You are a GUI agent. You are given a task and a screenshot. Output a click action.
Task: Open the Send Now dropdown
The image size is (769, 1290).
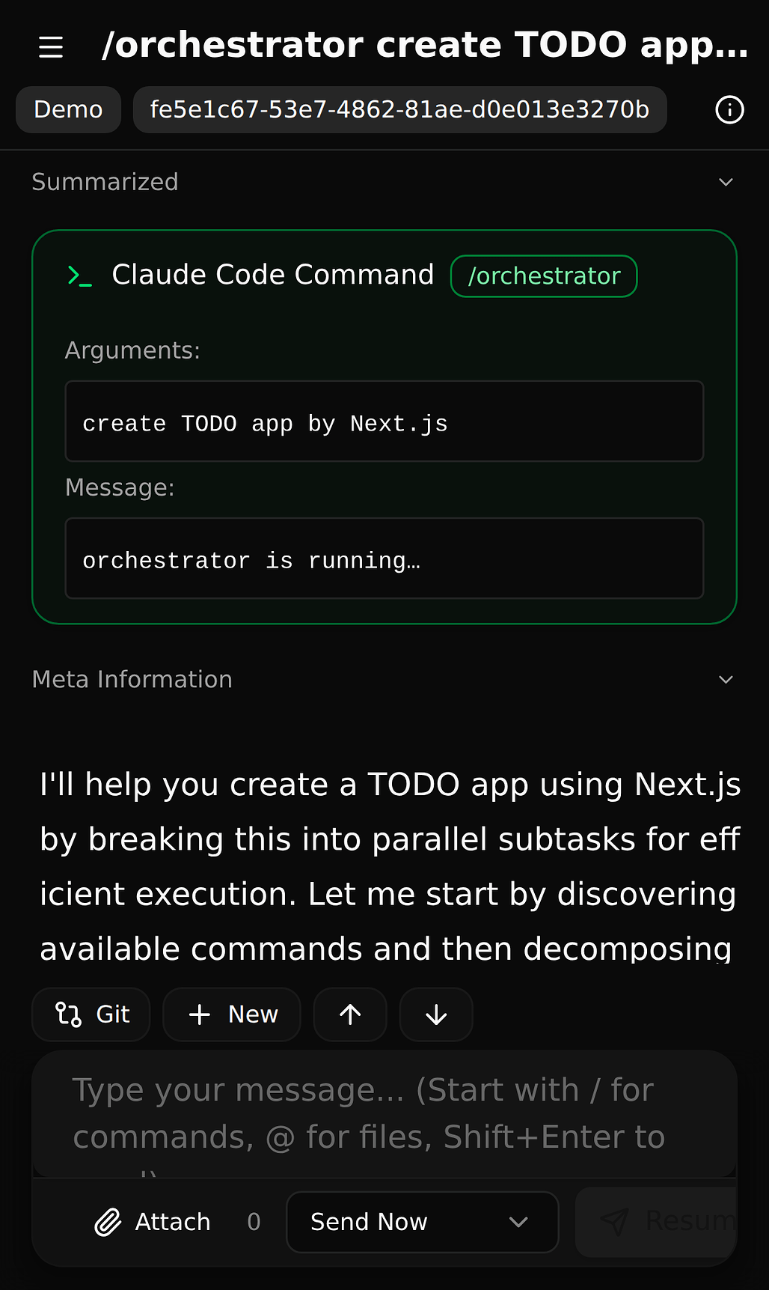pos(422,1222)
